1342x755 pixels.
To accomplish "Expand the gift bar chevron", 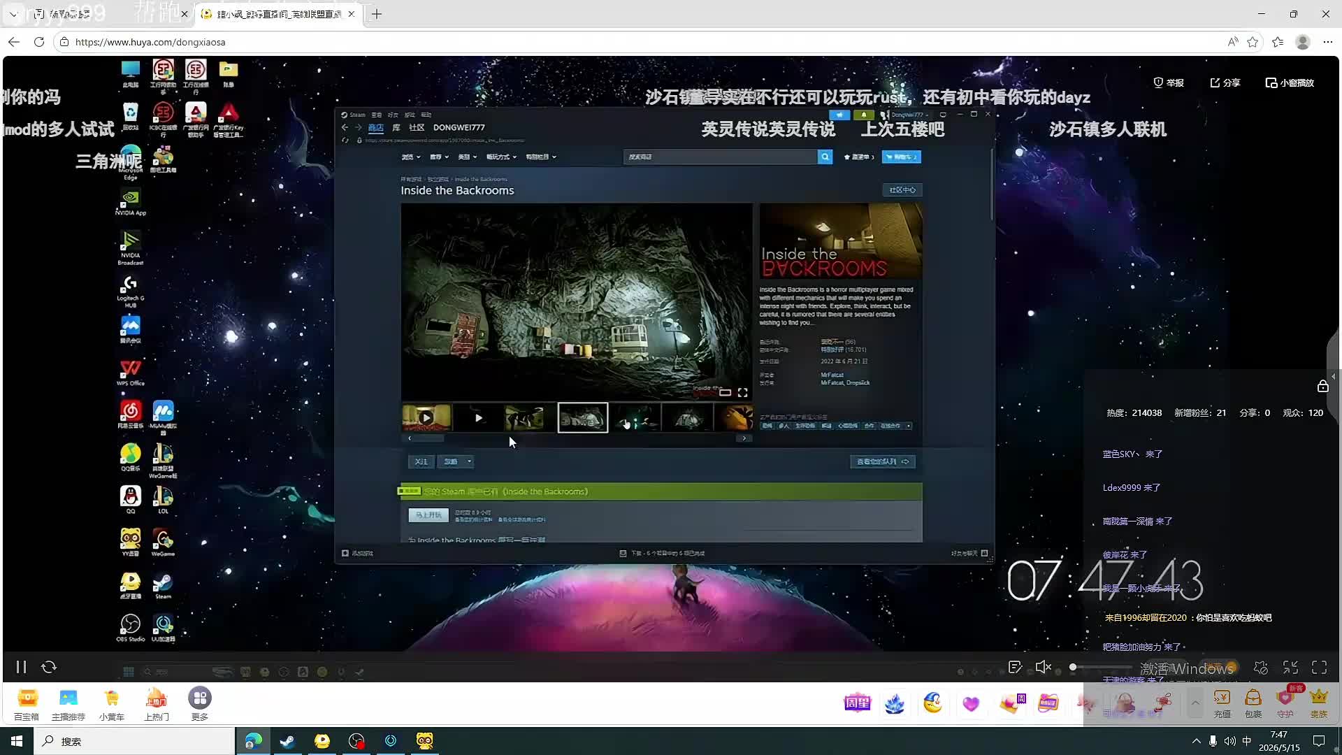I will (1195, 703).
